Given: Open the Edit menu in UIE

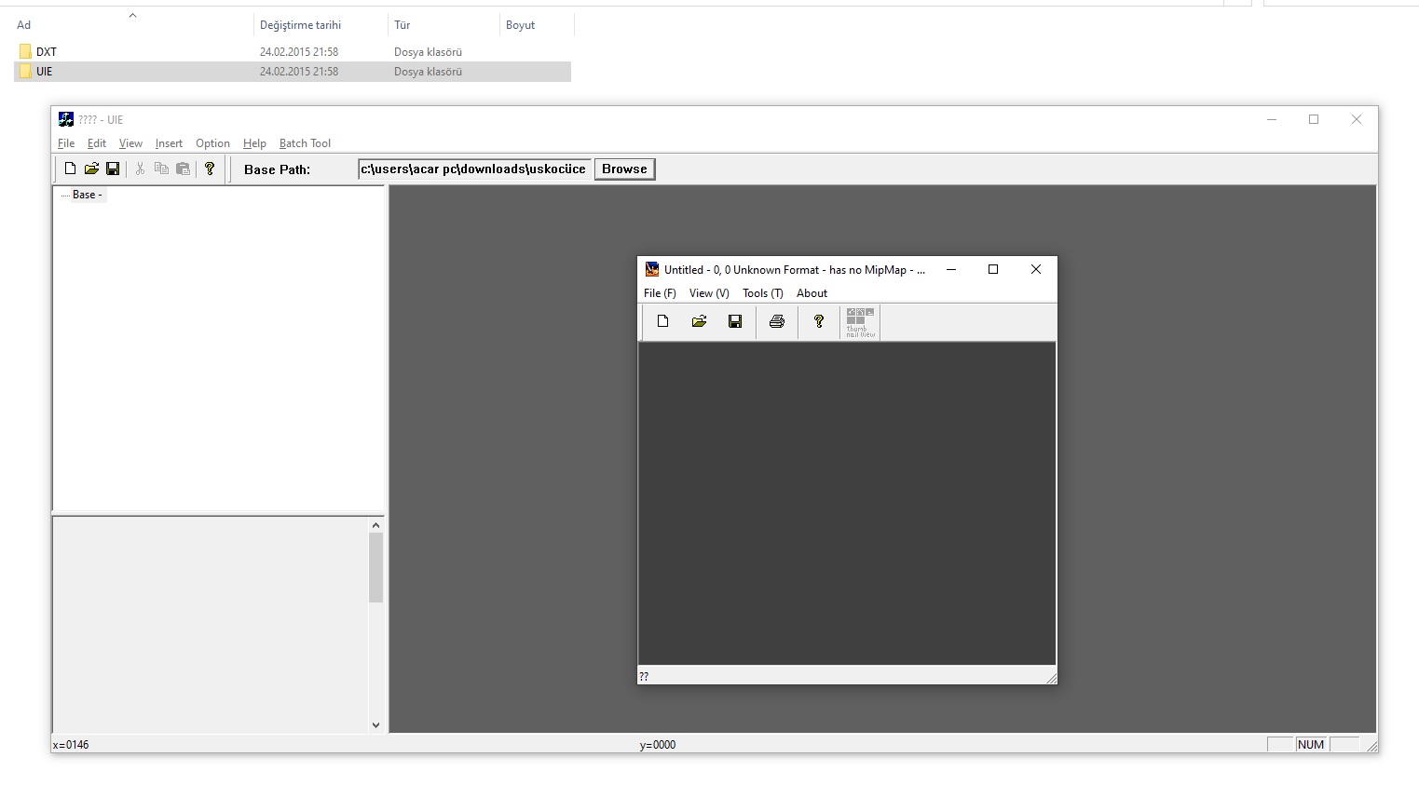Looking at the screenshot, I should pyautogui.click(x=97, y=143).
